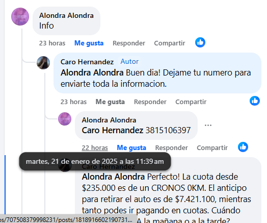Viewport: 267px width, 223px height.
Task: Click the like reaction icon on Alondra's Info comment
Action: click(200, 42)
